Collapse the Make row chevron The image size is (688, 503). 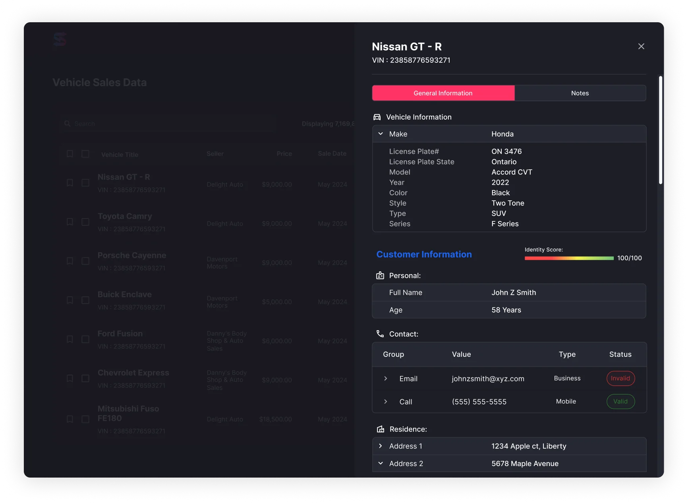pyautogui.click(x=381, y=134)
